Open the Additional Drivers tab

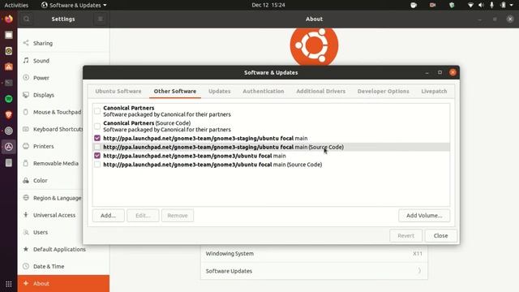321,91
